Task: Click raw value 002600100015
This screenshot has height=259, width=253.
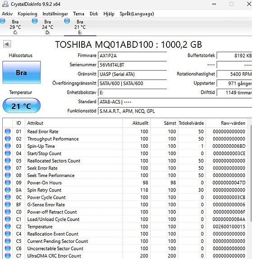Action: pos(229,227)
